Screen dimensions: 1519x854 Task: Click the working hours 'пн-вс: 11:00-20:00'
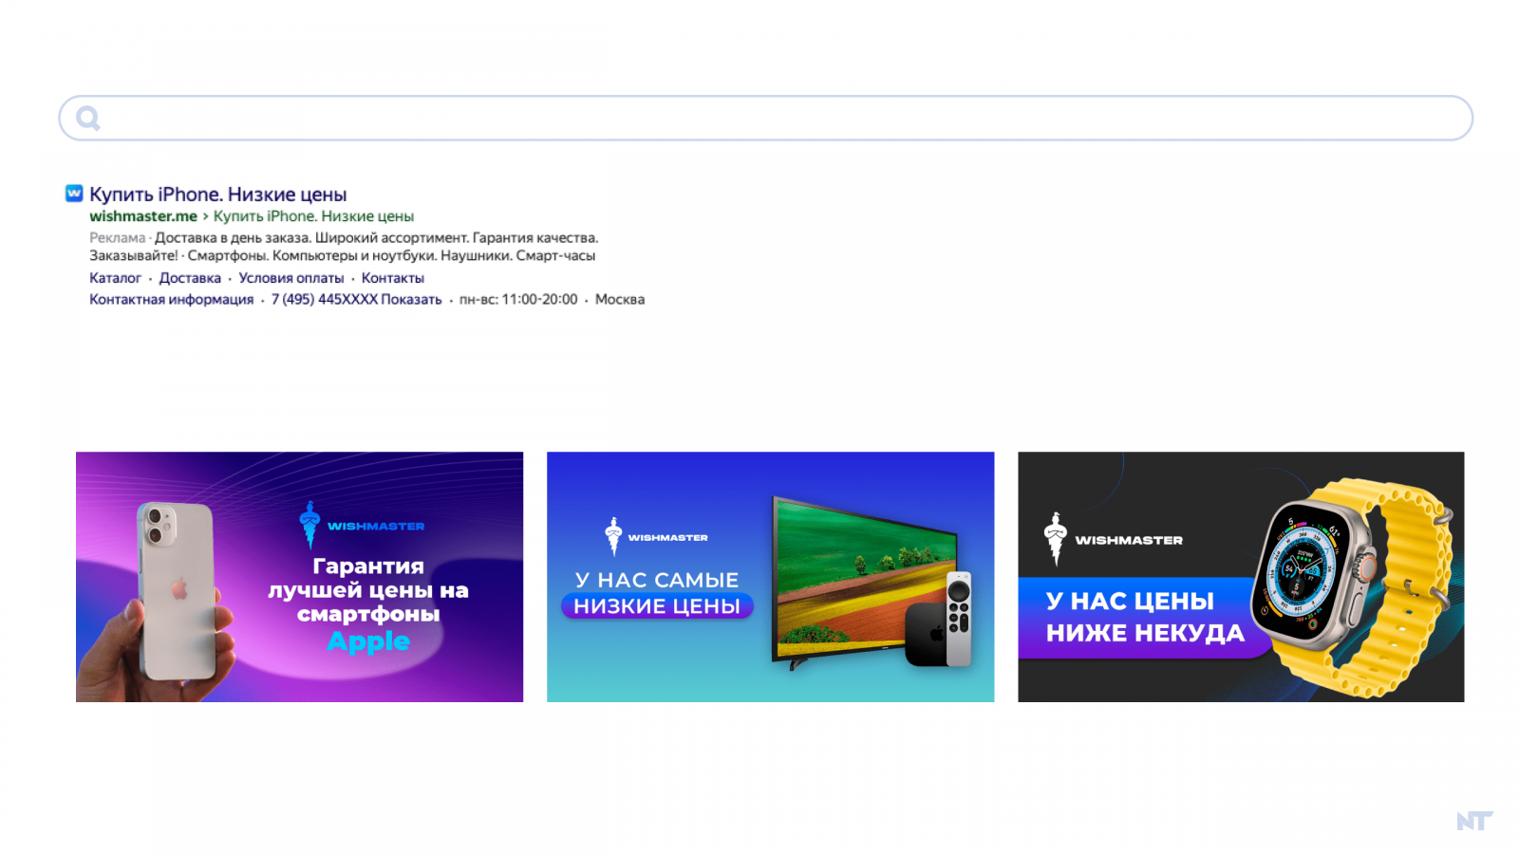518,299
